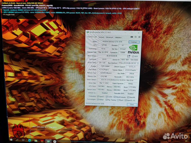This screenshot has width=191, height=143.
Task: Switch to FurMark taskbar icon
Action: [x=42, y=141]
